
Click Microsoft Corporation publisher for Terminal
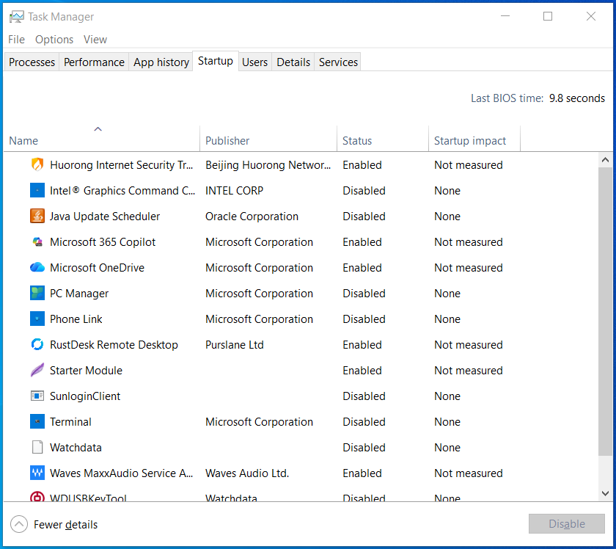(x=259, y=421)
